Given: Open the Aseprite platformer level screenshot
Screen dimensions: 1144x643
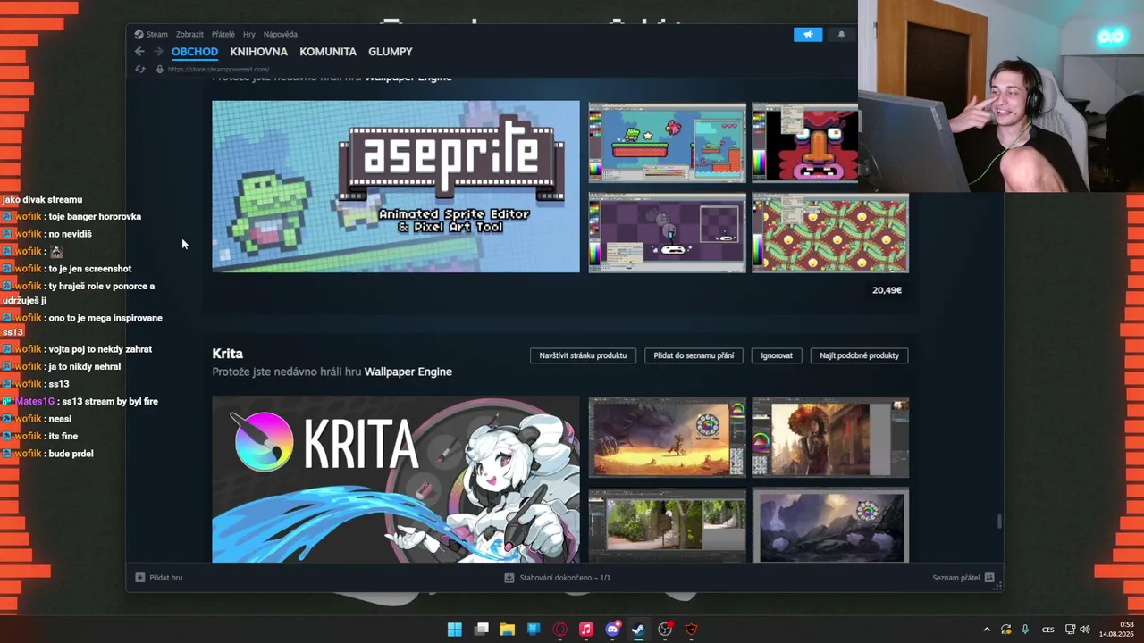Looking at the screenshot, I should [668, 143].
